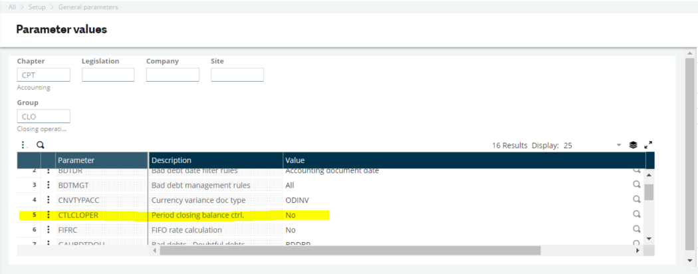Open the grid actions menu above the table

[x=22, y=144]
